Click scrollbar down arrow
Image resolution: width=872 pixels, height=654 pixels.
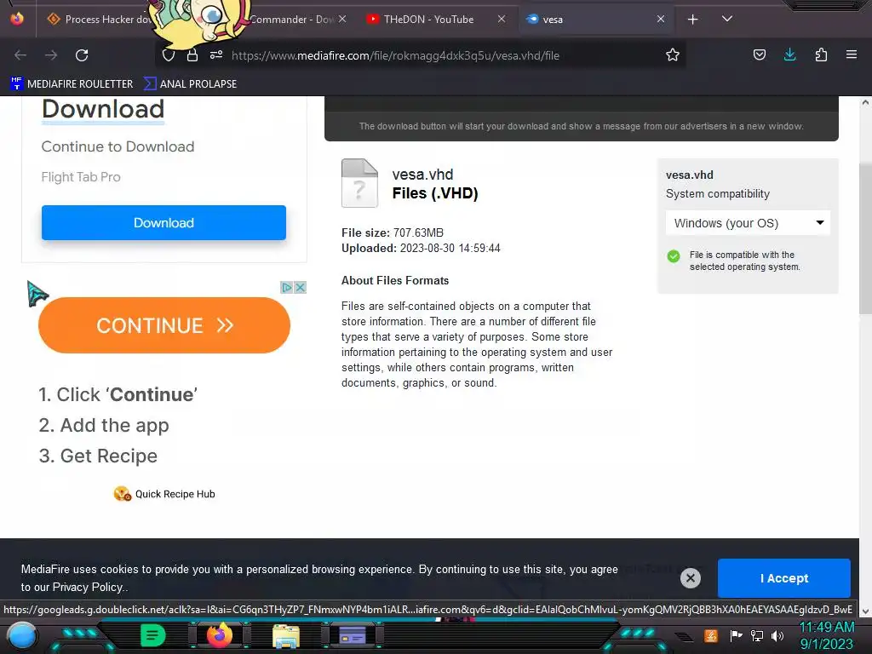coord(865,611)
